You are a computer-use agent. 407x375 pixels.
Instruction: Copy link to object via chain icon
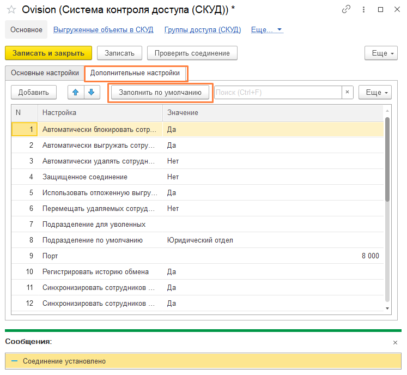346,10
